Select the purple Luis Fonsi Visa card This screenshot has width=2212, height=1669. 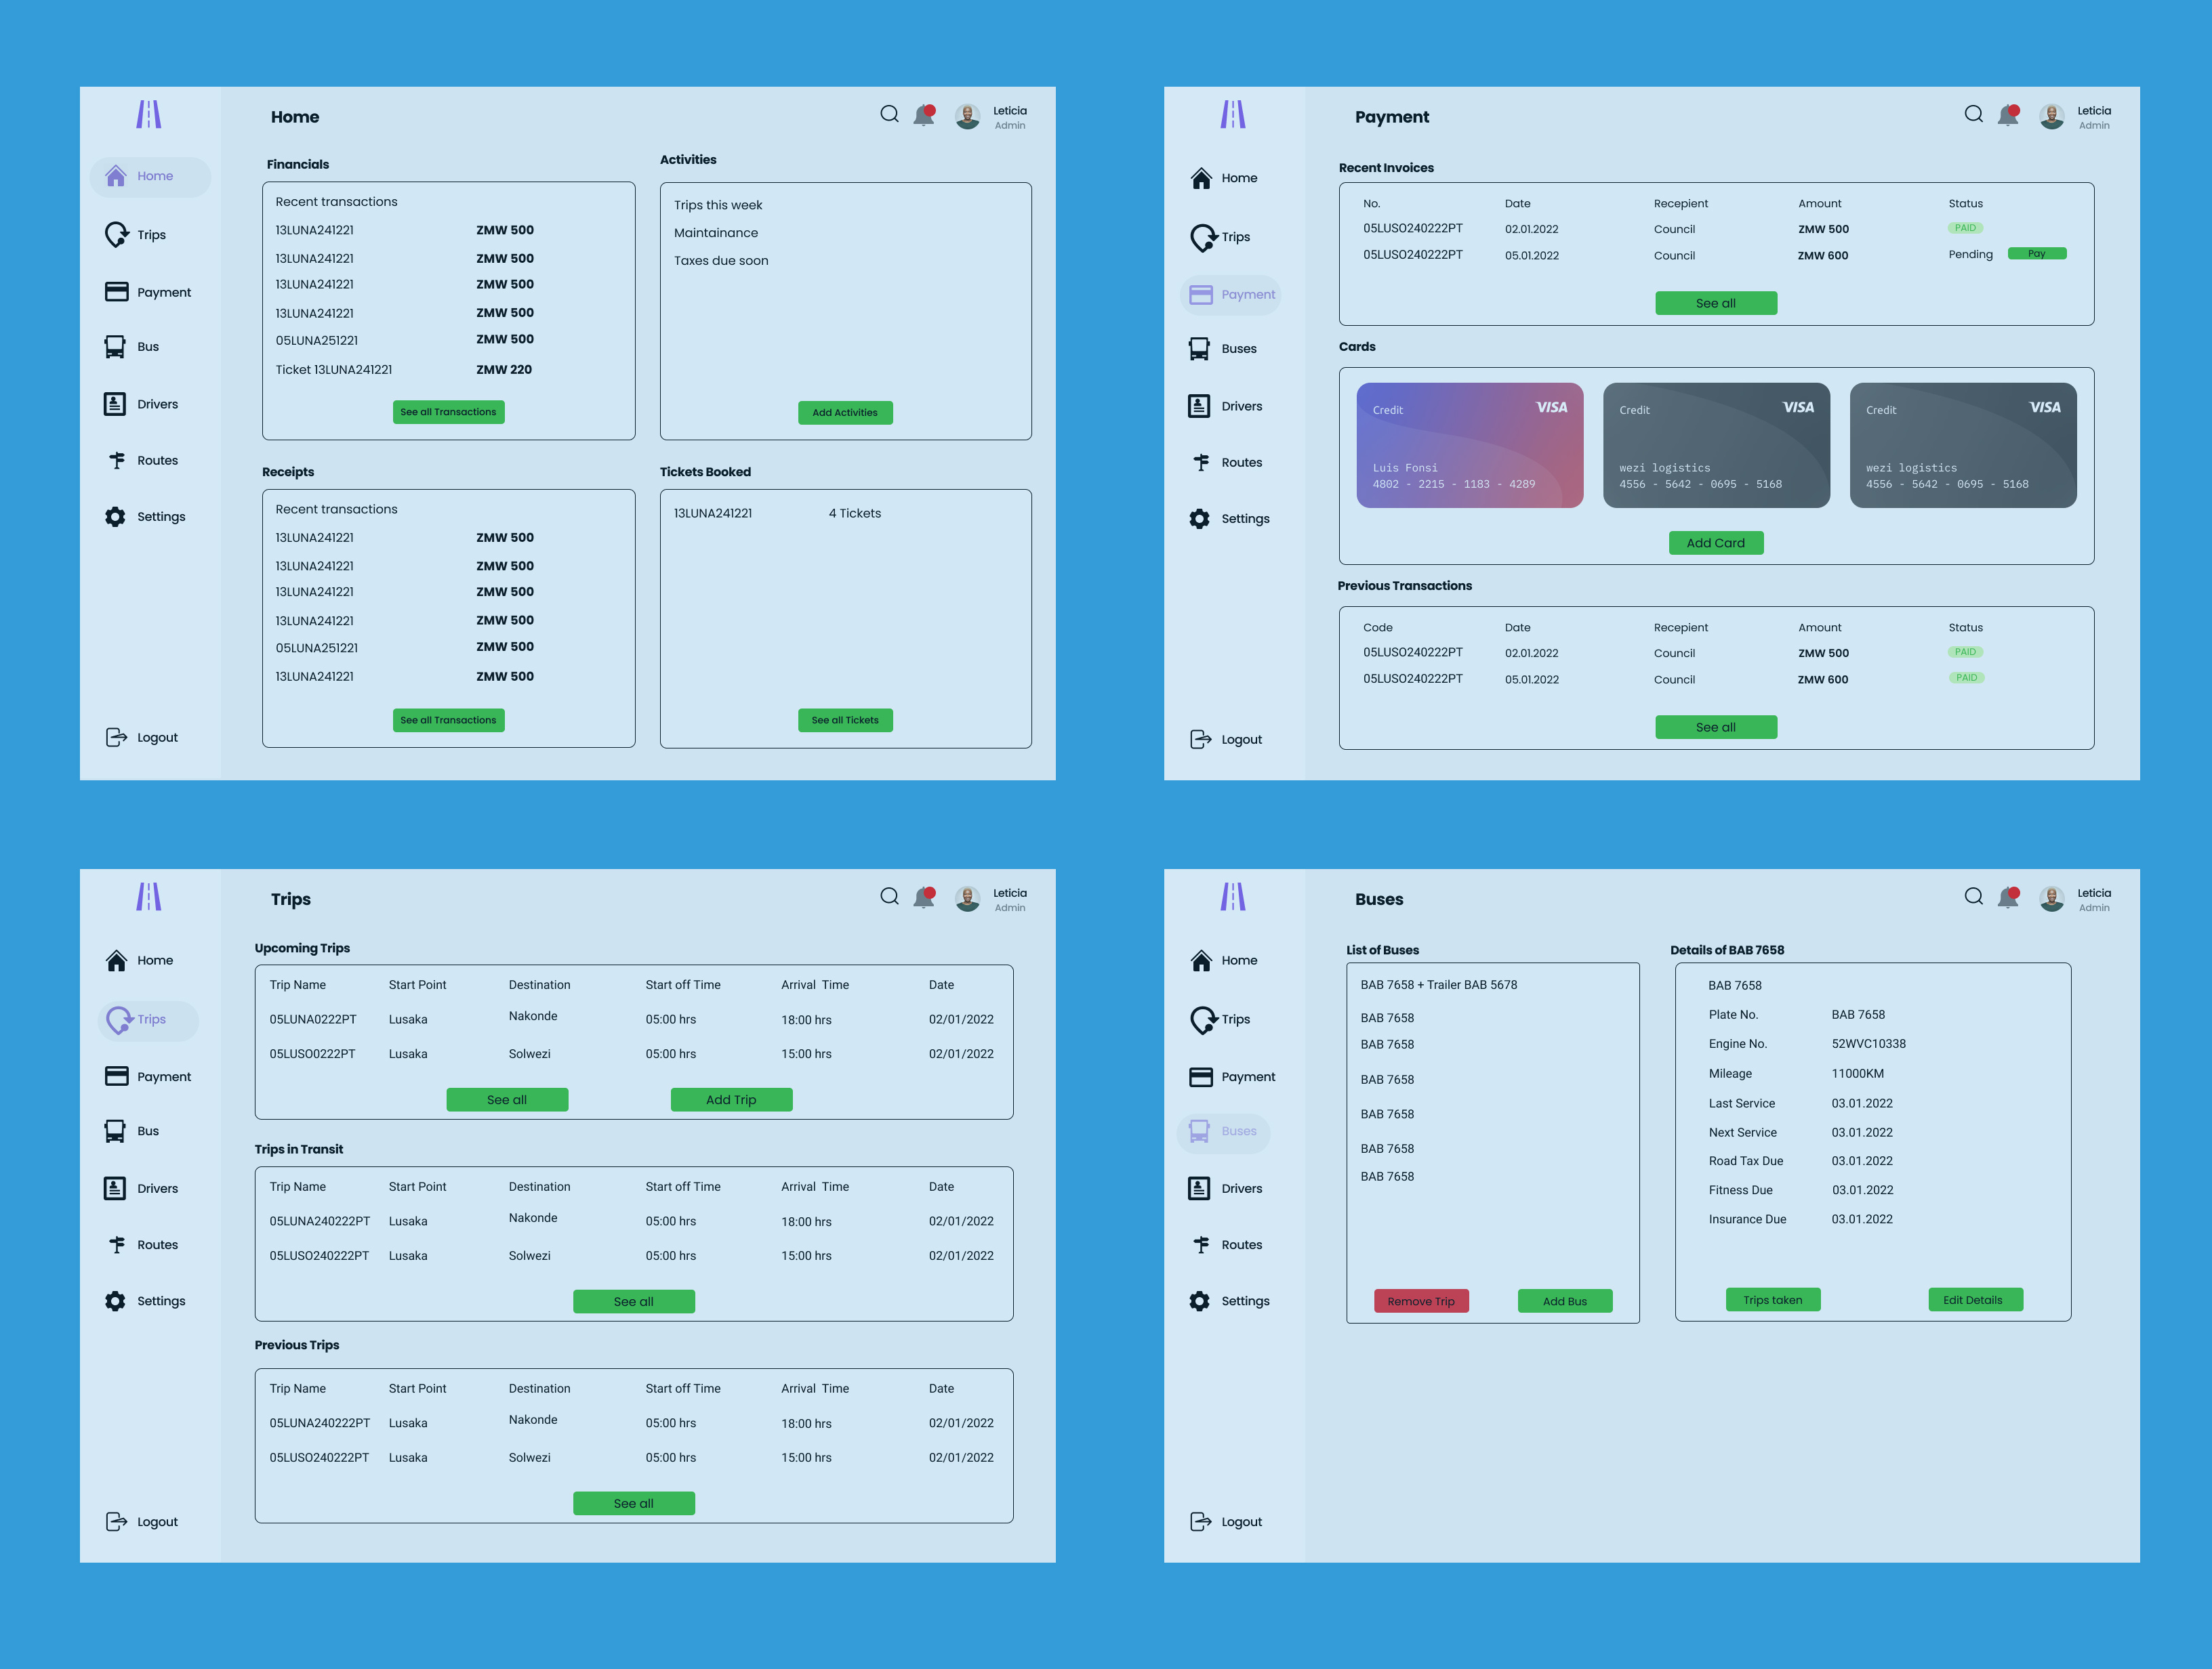coord(1469,445)
